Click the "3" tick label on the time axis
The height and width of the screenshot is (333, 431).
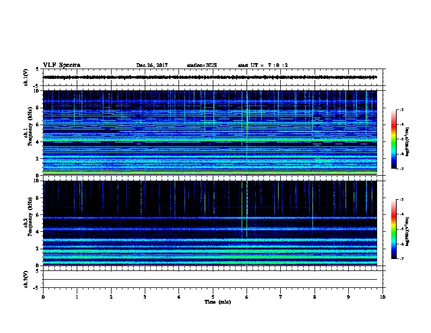(145, 297)
